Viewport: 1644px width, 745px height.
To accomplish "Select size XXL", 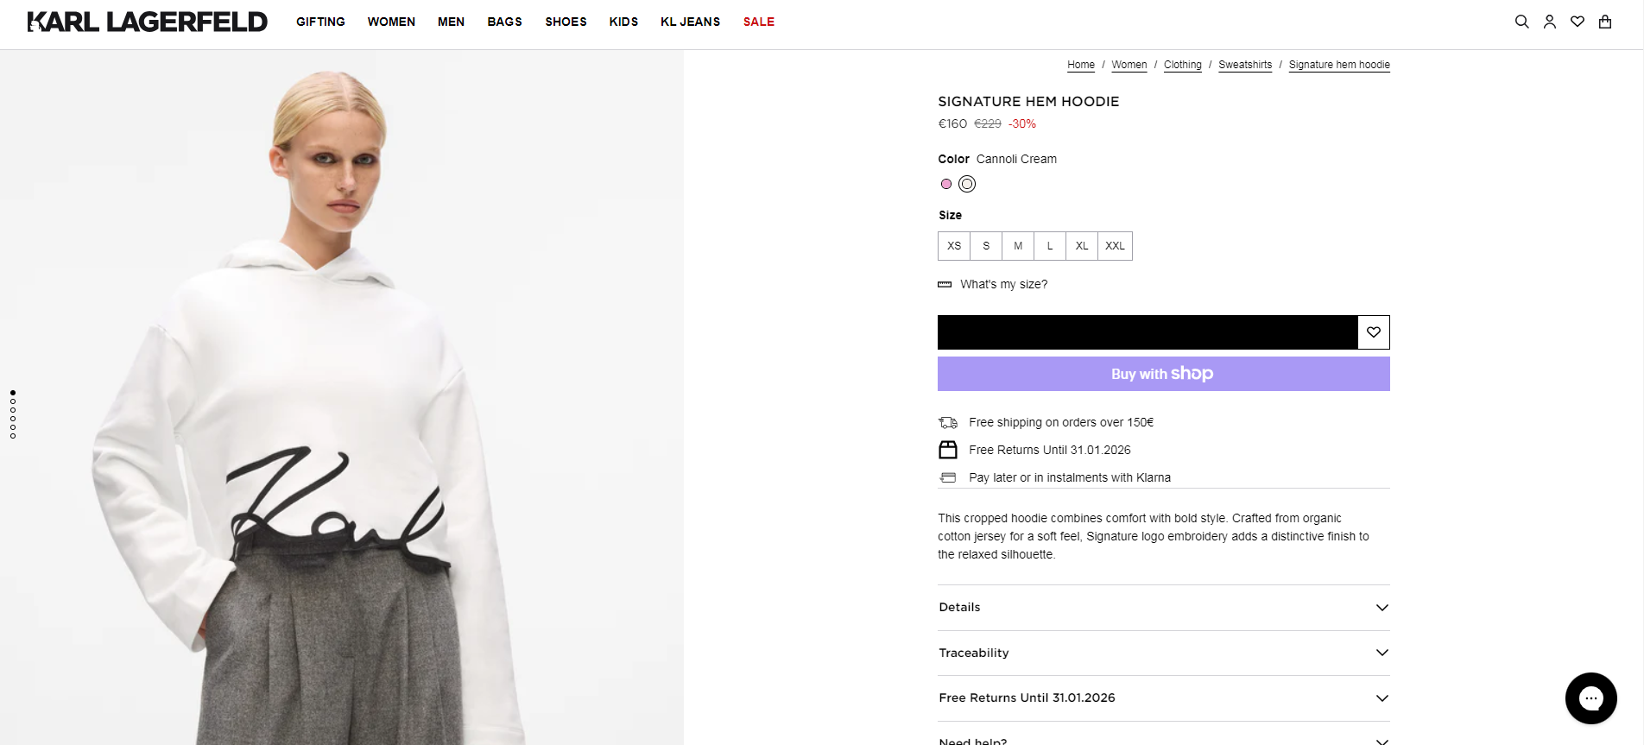I will coord(1115,246).
